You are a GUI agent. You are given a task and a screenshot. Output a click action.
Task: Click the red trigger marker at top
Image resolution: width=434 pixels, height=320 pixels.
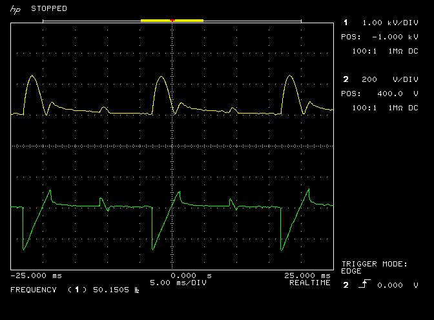point(172,21)
